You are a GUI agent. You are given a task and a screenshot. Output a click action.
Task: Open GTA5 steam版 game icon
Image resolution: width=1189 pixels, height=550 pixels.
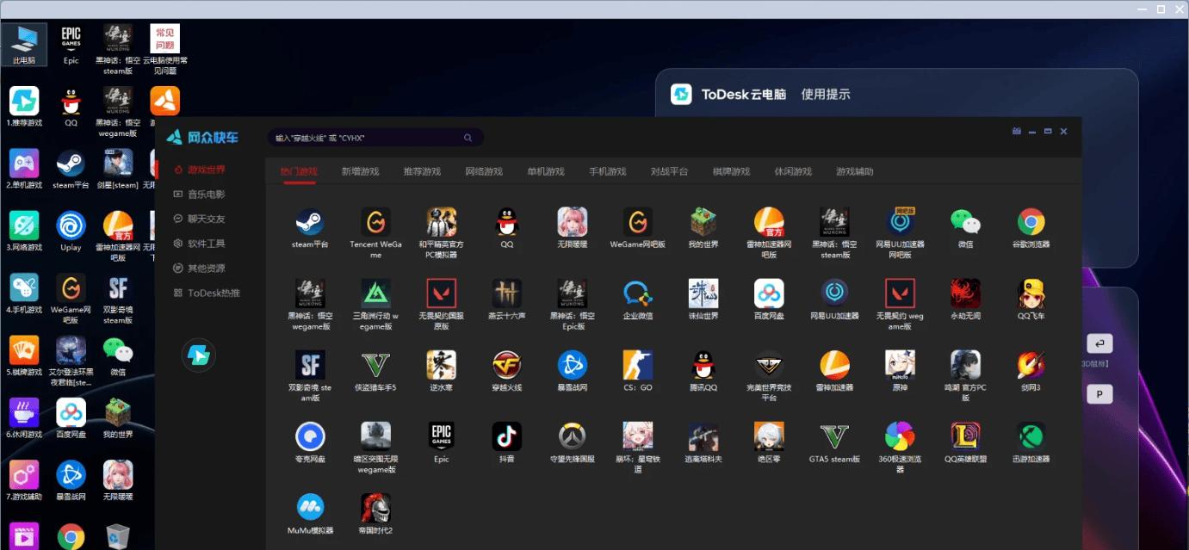click(x=834, y=436)
